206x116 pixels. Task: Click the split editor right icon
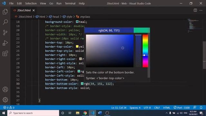pos(195,10)
